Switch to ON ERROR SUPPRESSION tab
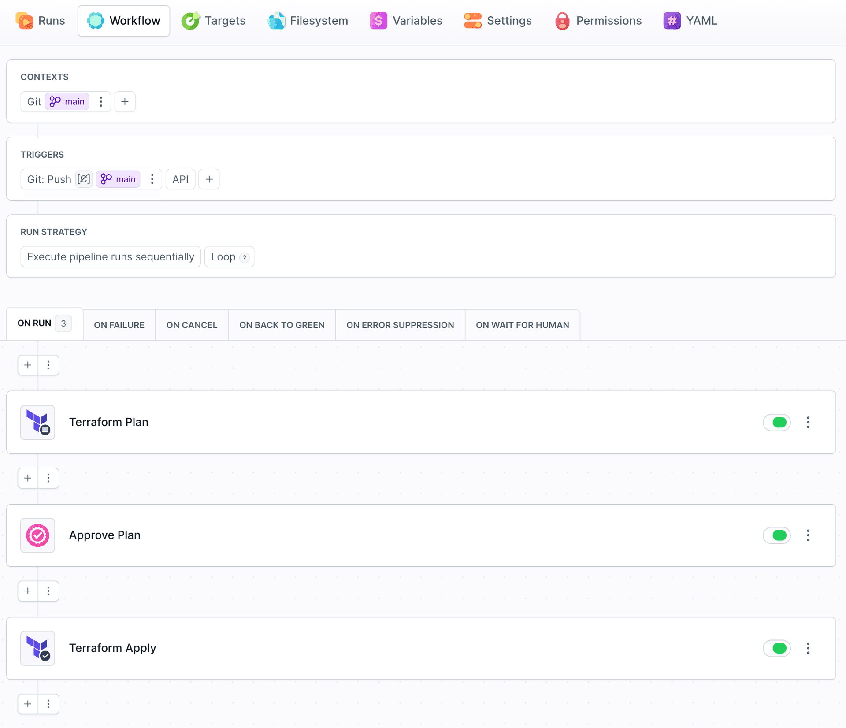The image size is (846, 728). pyautogui.click(x=400, y=325)
